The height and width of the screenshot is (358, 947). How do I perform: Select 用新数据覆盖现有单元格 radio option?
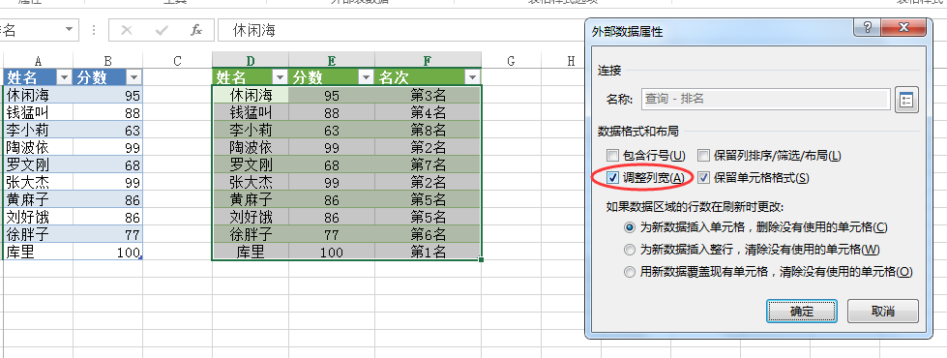[630, 272]
